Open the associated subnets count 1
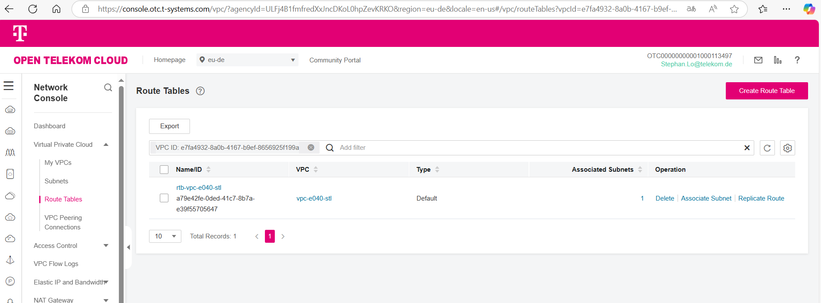The image size is (821, 303). [642, 198]
